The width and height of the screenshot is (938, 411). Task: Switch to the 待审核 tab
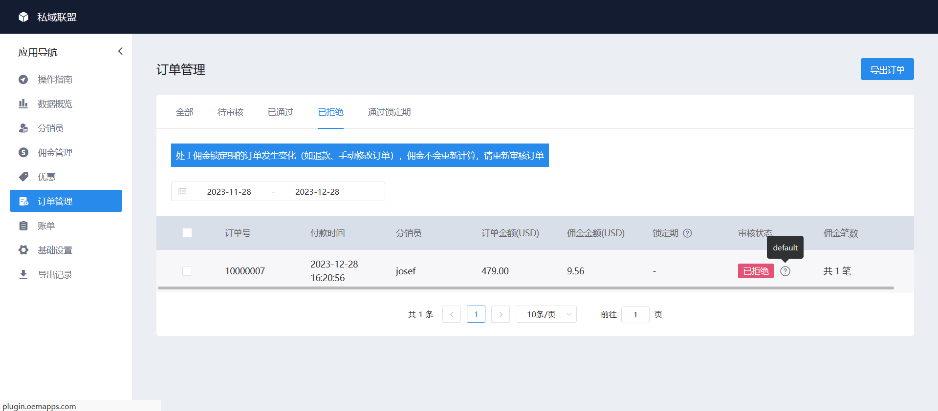(231, 112)
